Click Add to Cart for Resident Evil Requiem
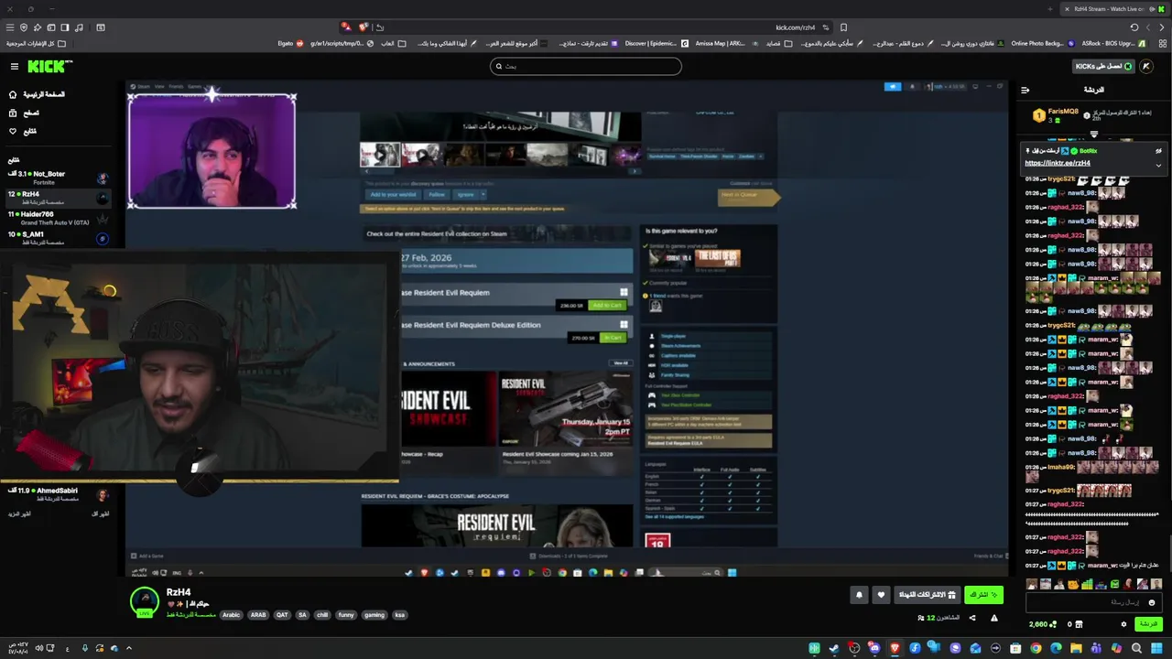 [x=607, y=305]
